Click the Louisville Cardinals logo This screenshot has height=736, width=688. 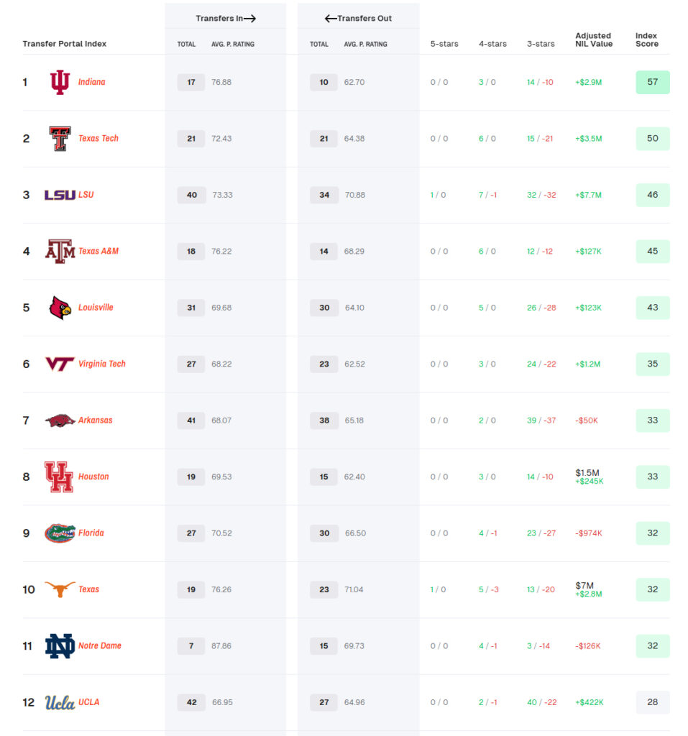(60, 308)
